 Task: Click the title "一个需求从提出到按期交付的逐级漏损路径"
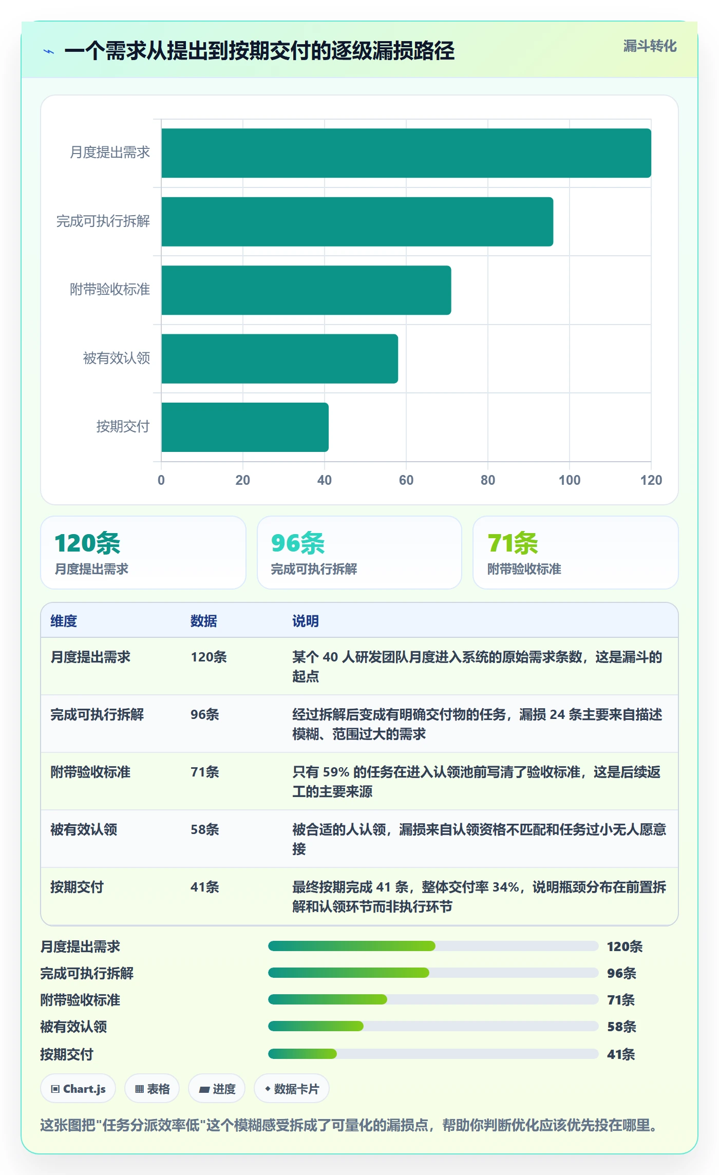(259, 51)
